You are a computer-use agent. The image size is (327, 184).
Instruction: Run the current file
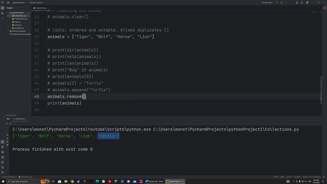[x=277, y=3]
